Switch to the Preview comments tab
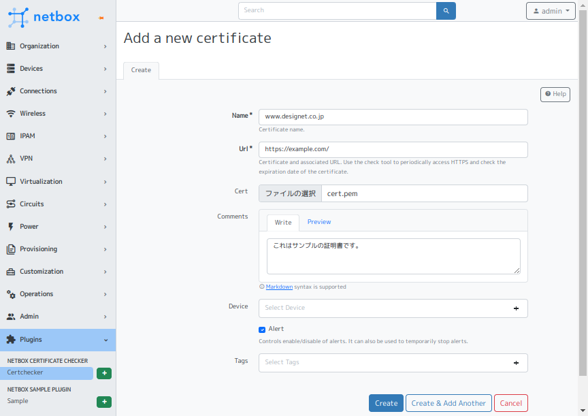Screen dimensions: 588x416 point(318,222)
